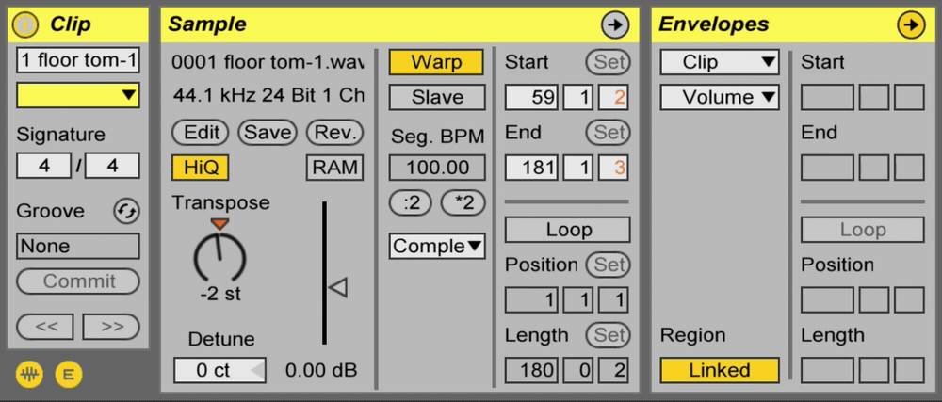
Task: Click the Length Set button
Action: [608, 335]
